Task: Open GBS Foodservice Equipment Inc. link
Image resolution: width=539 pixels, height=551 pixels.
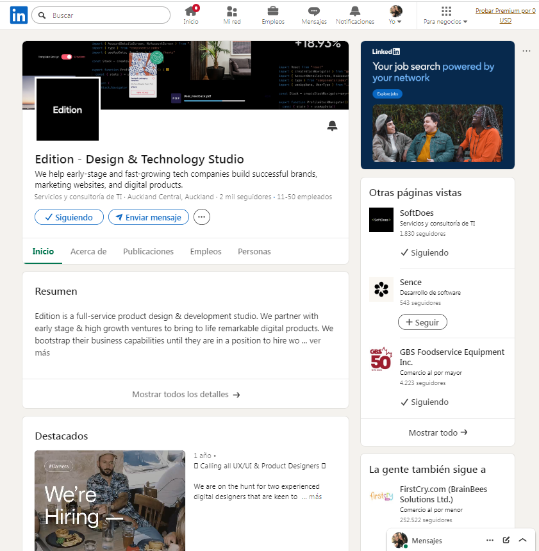Action: coord(452,357)
